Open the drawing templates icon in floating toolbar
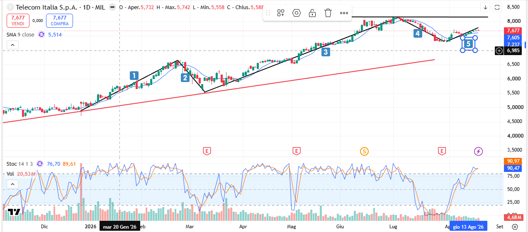This screenshot has width=528, height=232. click(x=281, y=13)
